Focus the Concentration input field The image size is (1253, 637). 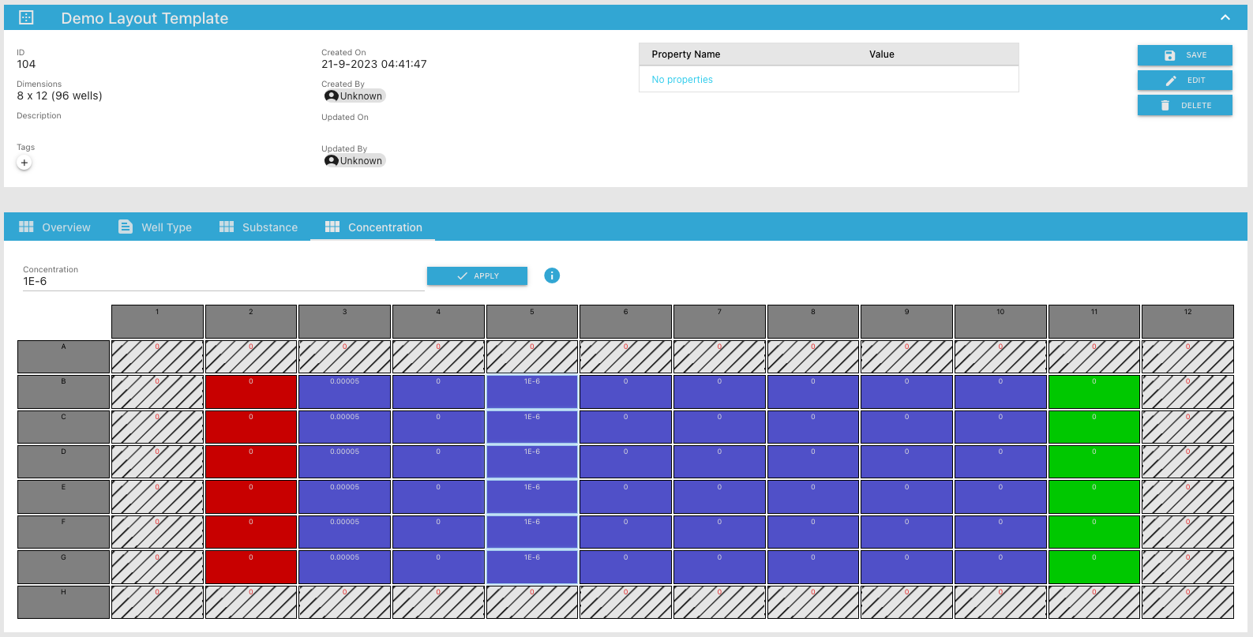coord(223,282)
